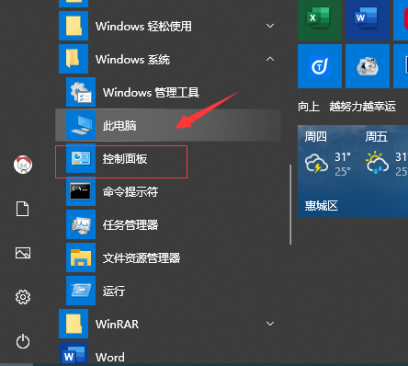Open the Excel tile
The image size is (408, 366).
320,20
